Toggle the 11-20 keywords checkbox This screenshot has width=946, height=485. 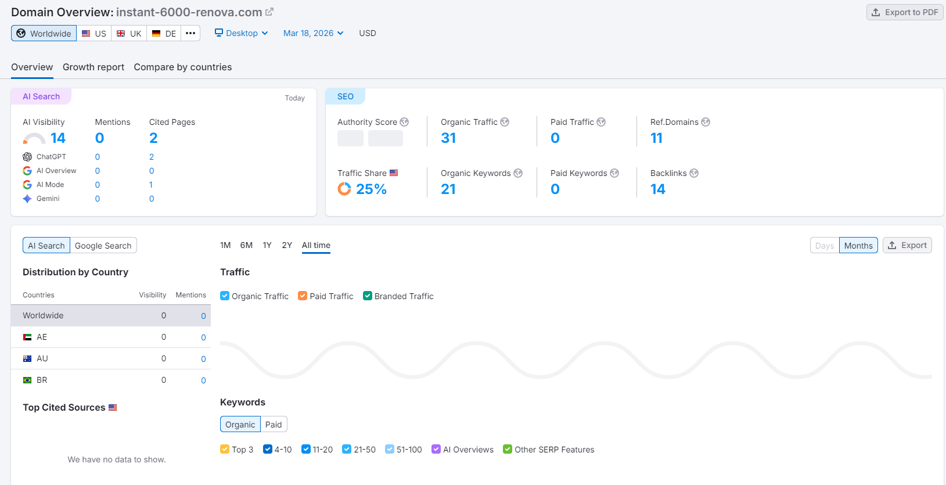click(x=306, y=449)
